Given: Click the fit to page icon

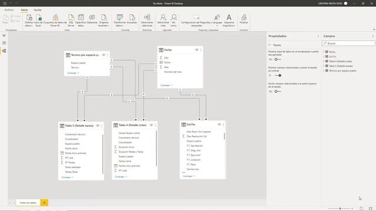Looking at the screenshot, I should 371,209.
